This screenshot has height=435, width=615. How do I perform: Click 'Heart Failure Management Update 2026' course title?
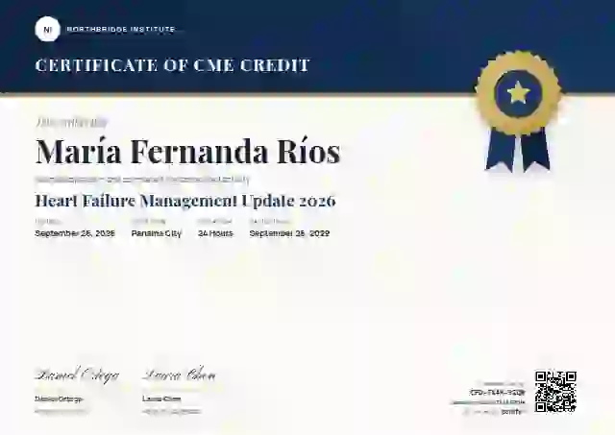(185, 201)
